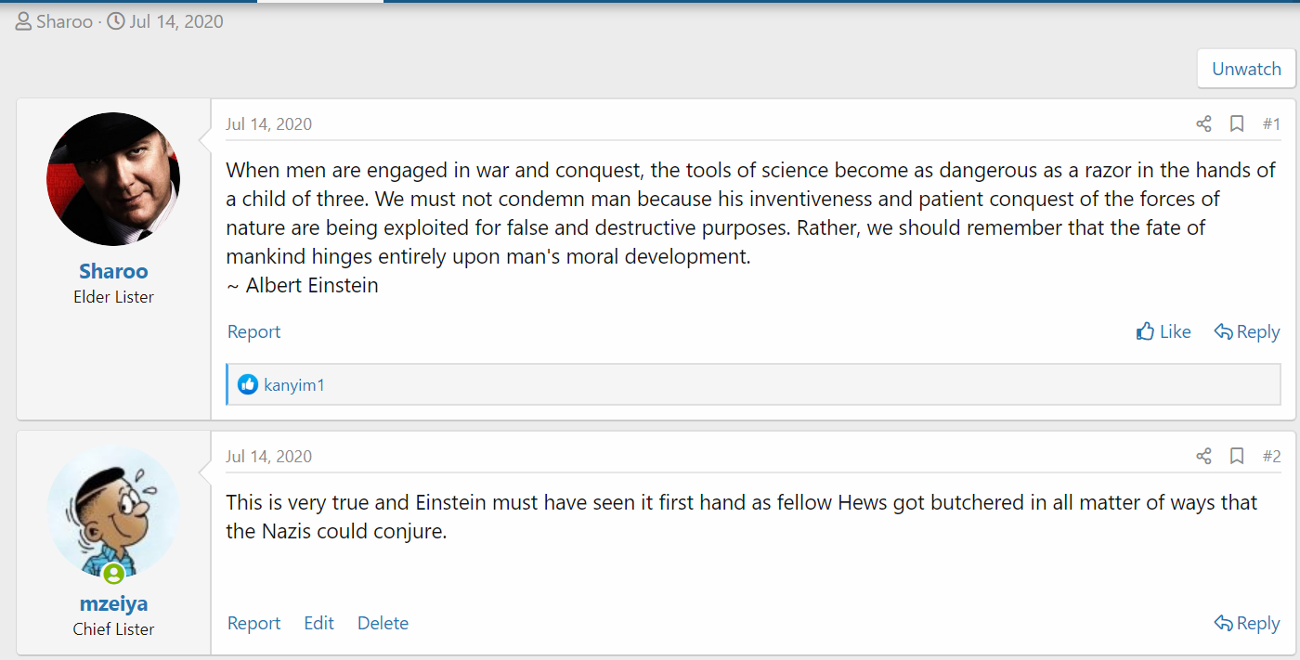The width and height of the screenshot is (1300, 660).
Task: Report mzeiya's post
Action: click(x=253, y=623)
